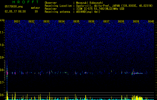Click the 0635 time marker

pos(76,21)
